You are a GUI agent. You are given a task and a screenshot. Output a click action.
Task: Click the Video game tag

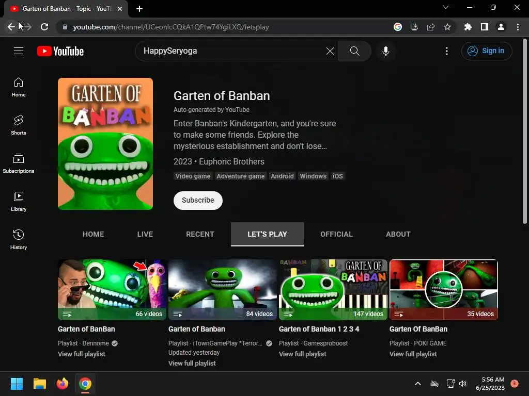pyautogui.click(x=193, y=176)
